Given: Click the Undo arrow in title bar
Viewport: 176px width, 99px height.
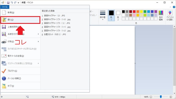Looking at the screenshot, I should point(12,2).
